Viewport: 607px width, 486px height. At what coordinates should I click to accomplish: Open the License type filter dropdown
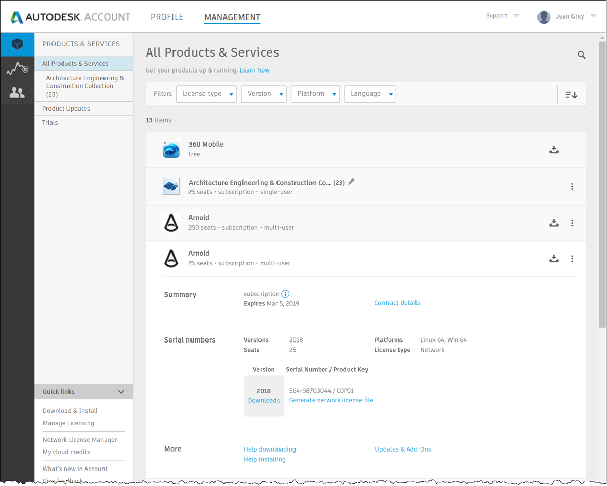[x=206, y=94]
